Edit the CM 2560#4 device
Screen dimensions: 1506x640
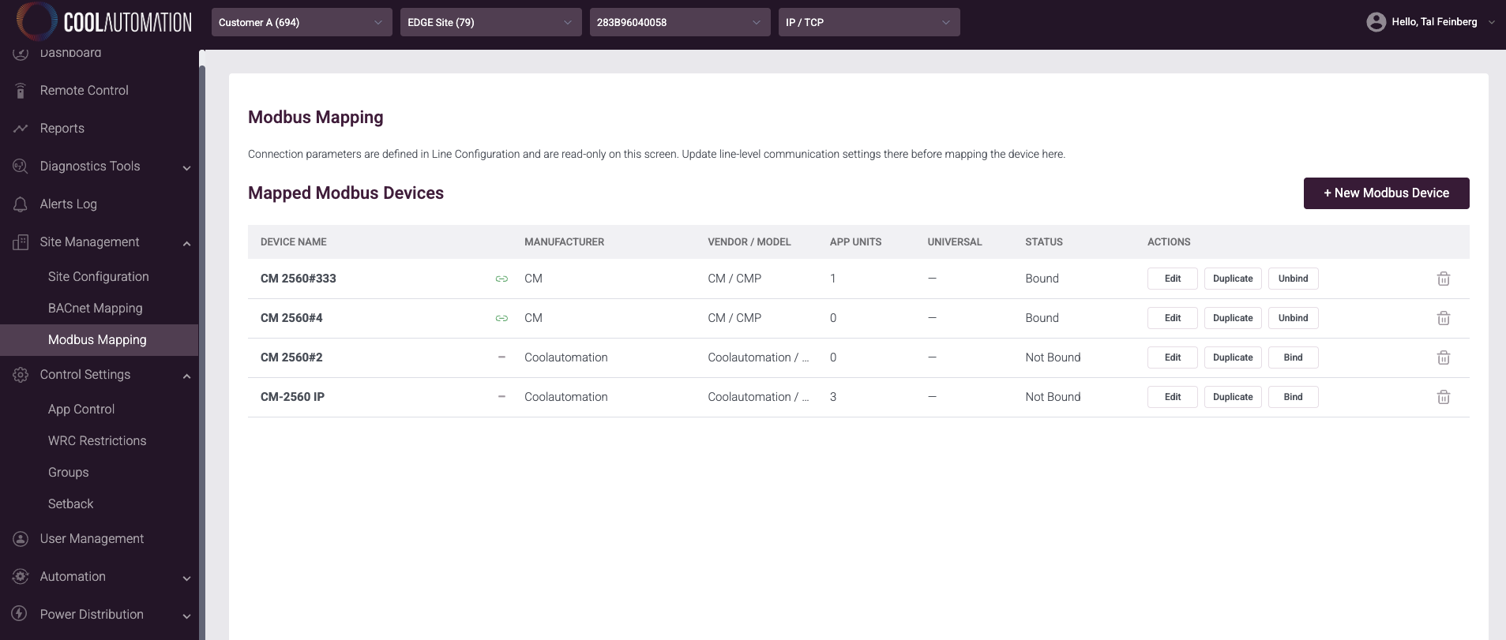tap(1173, 318)
